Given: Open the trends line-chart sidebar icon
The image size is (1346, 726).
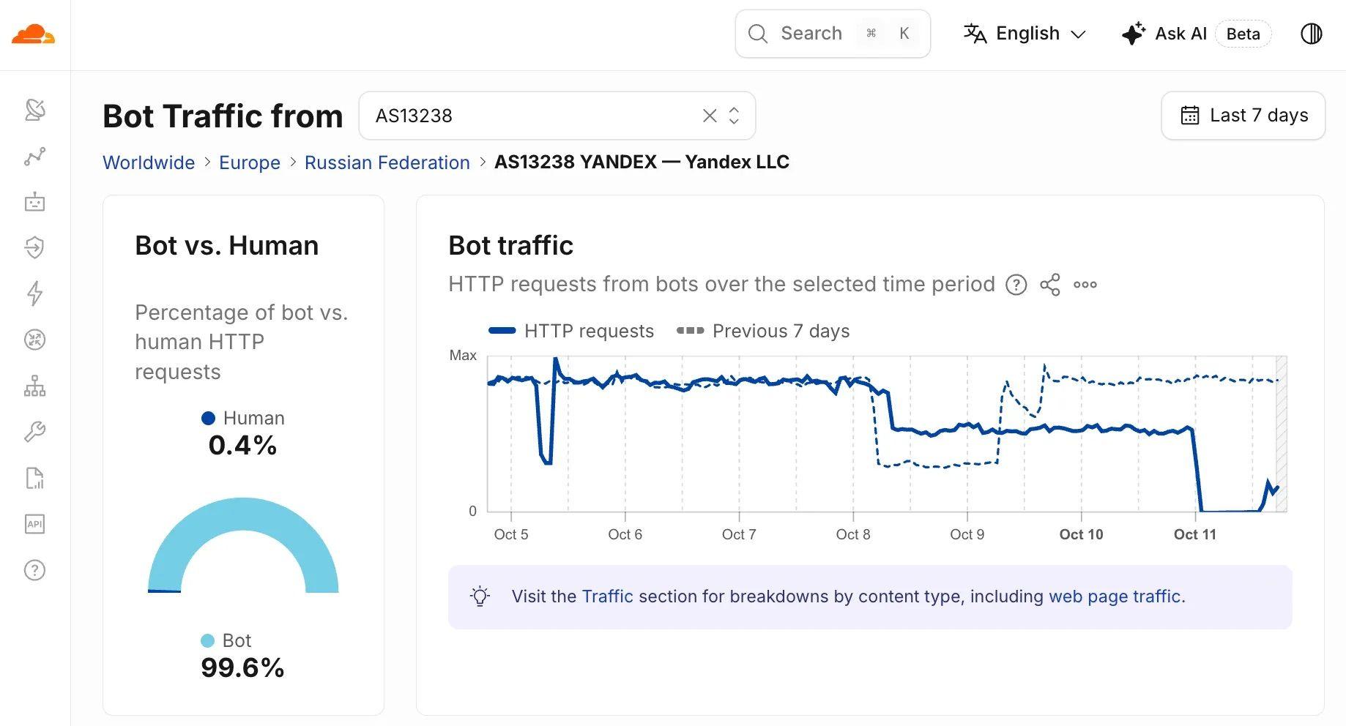Looking at the screenshot, I should pos(35,156).
